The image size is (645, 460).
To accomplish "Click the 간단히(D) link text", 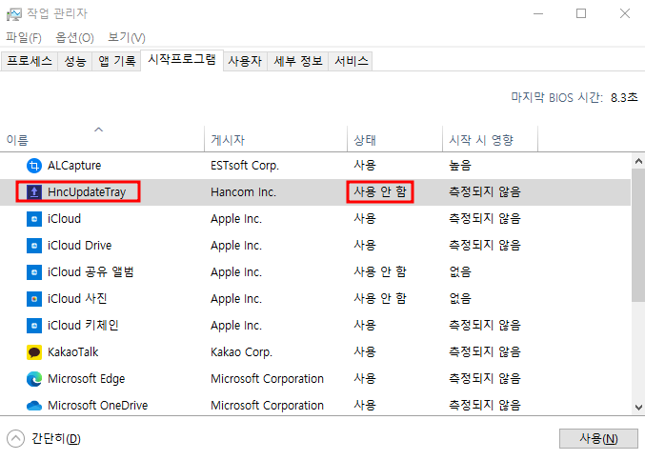I will pyautogui.click(x=56, y=439).
